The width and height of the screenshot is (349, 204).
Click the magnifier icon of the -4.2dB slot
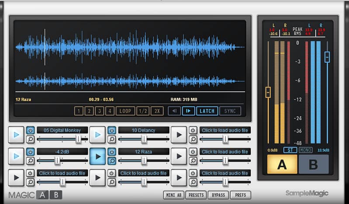31,161
